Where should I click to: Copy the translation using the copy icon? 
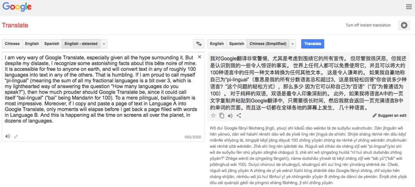tap(222, 115)
